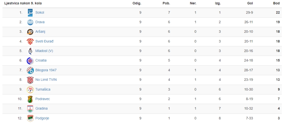Open the Gradina club badge
Viewport: 286px width, 124px height.
click(x=30, y=109)
